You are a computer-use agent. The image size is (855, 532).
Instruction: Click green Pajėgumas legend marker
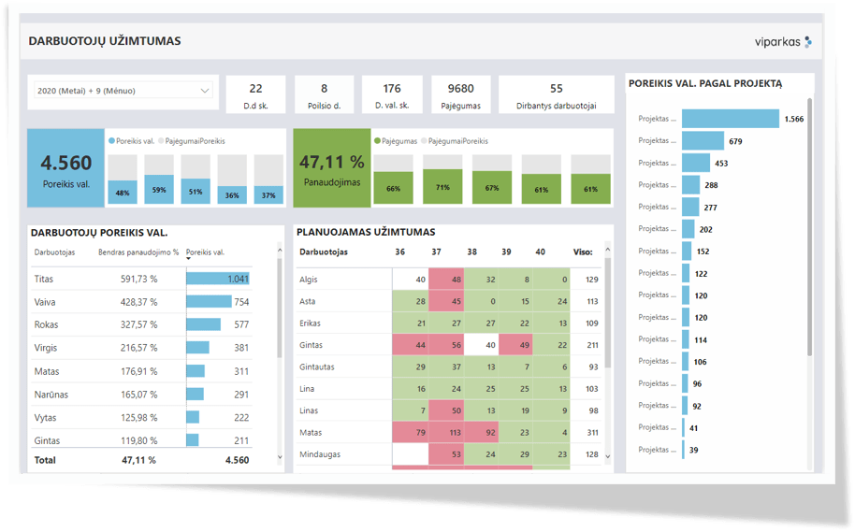[378, 141]
